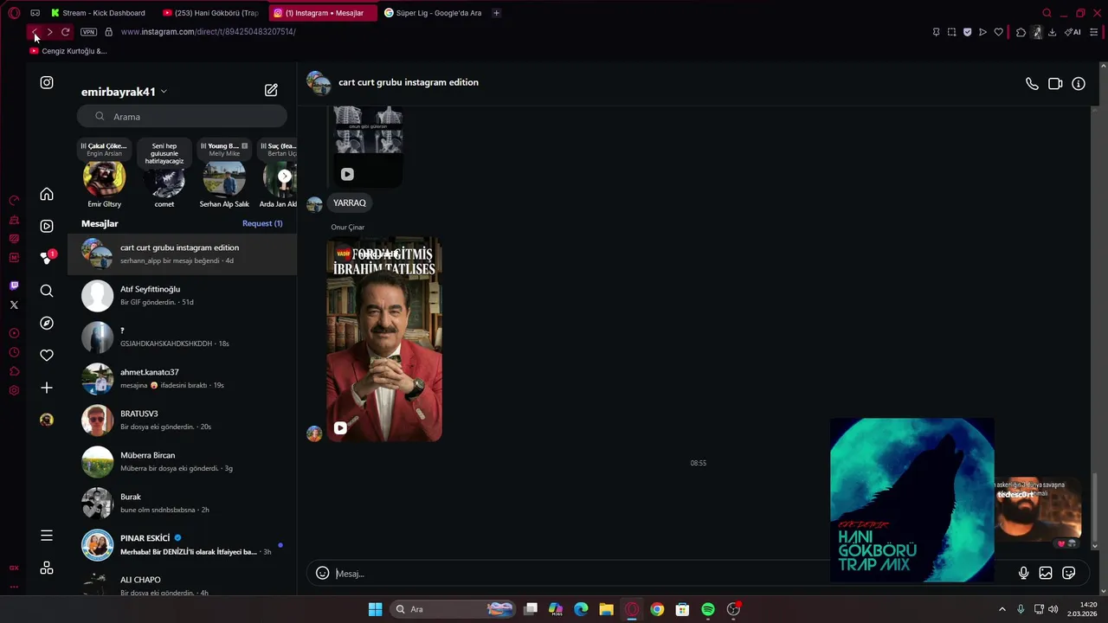The width and height of the screenshot is (1108, 623).
Task: Open the Meta apps grid icon
Action: (x=47, y=568)
